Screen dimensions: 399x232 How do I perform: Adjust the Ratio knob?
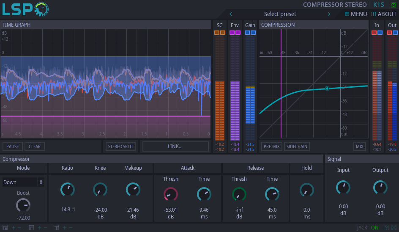[67, 190]
